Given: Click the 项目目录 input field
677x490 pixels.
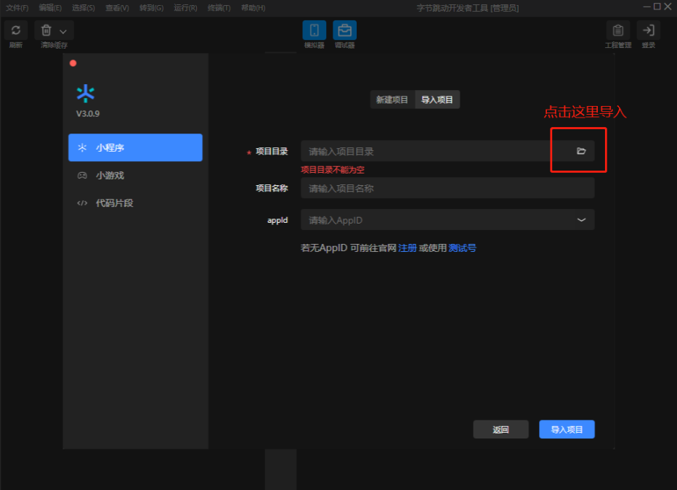Looking at the screenshot, I should click(x=447, y=151).
